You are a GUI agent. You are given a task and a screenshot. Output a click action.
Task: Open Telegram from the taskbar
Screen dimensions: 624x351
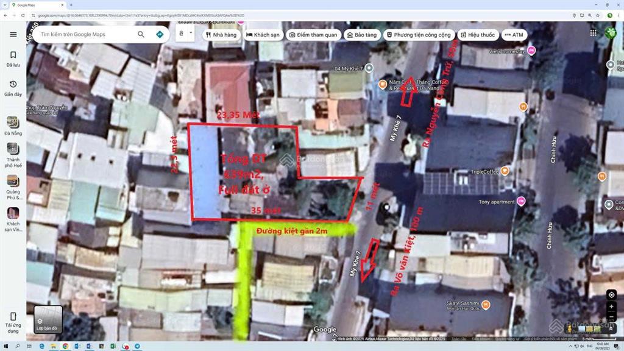click(x=137, y=347)
